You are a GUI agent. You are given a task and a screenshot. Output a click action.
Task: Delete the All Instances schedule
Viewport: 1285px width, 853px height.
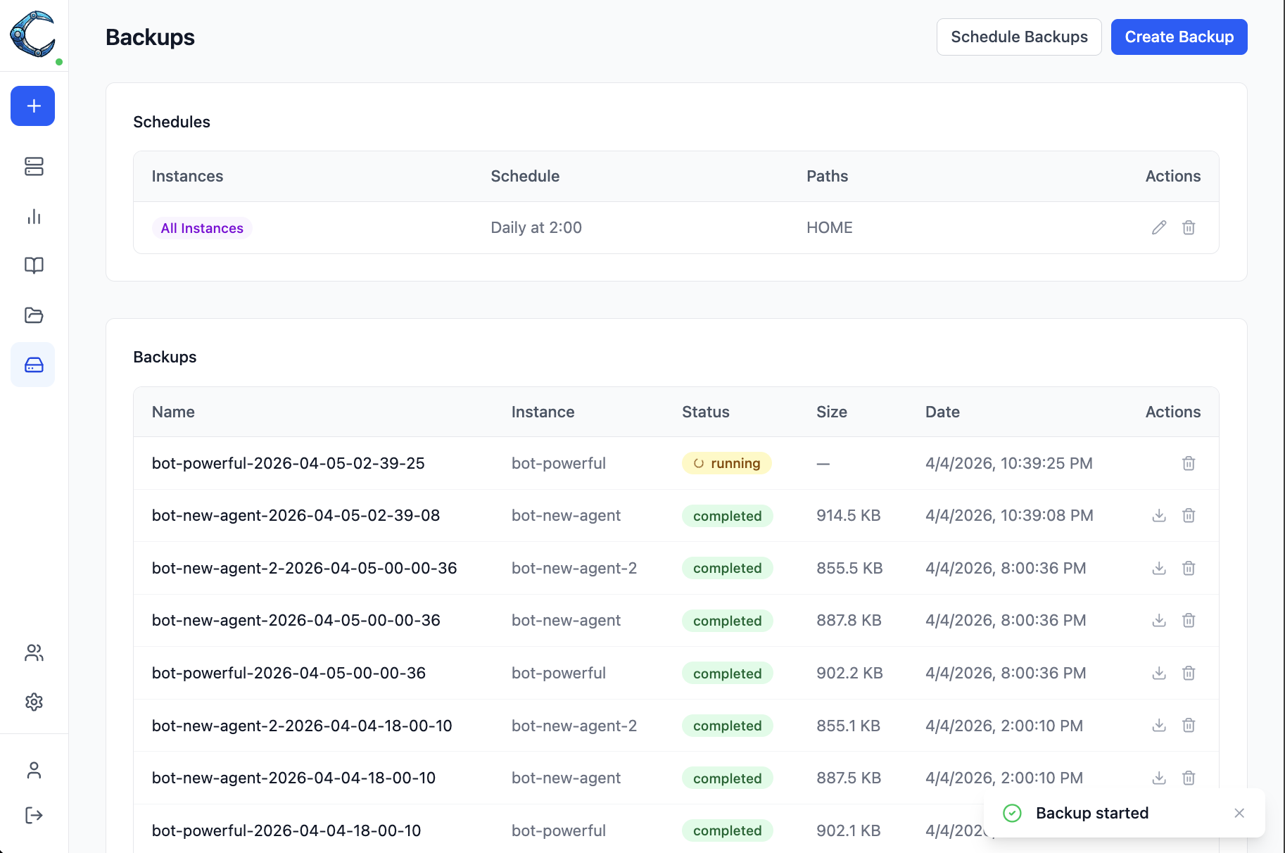pyautogui.click(x=1189, y=227)
